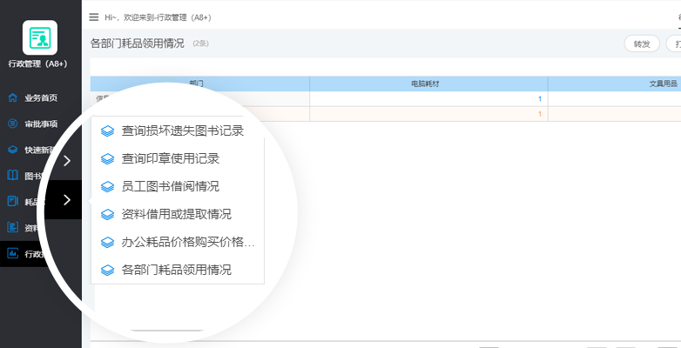681x348 pixels.
Task: Select 员工图书借阅情况 menu entry
Action: 170,187
